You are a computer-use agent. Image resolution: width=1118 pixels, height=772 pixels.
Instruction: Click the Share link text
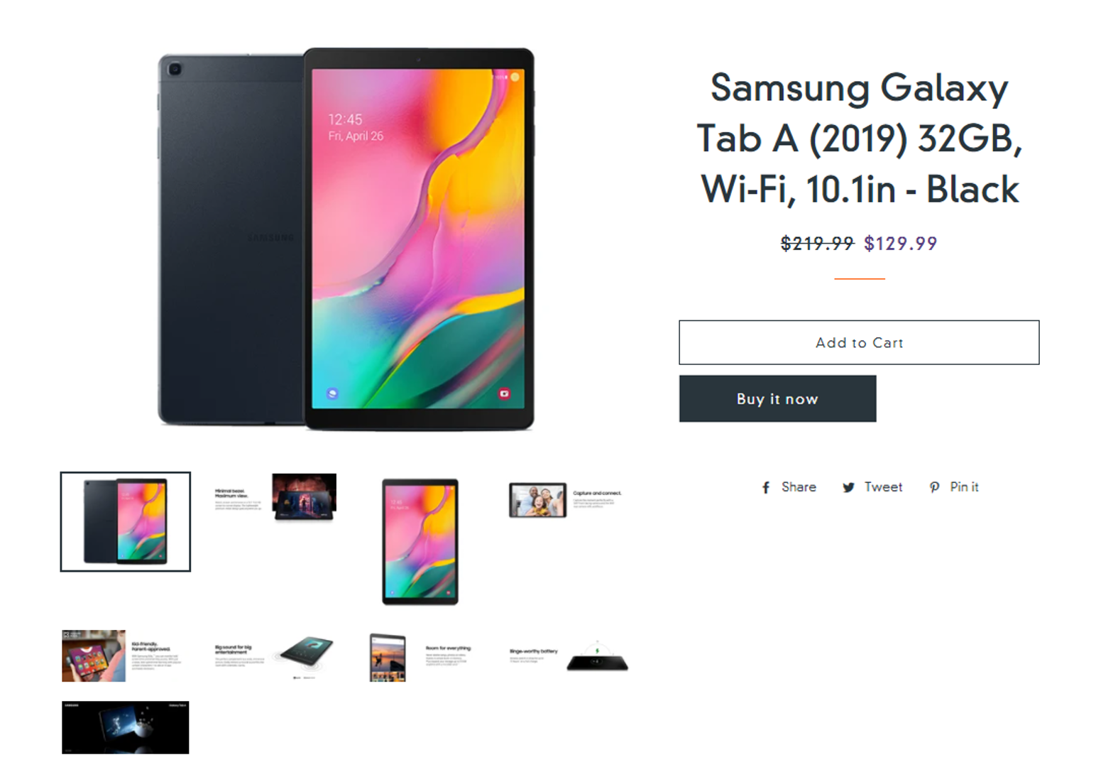pyautogui.click(x=799, y=487)
